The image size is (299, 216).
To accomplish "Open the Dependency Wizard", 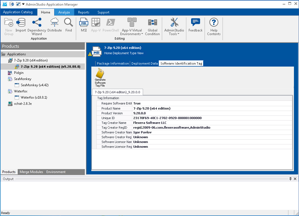I will [x=37, y=26].
